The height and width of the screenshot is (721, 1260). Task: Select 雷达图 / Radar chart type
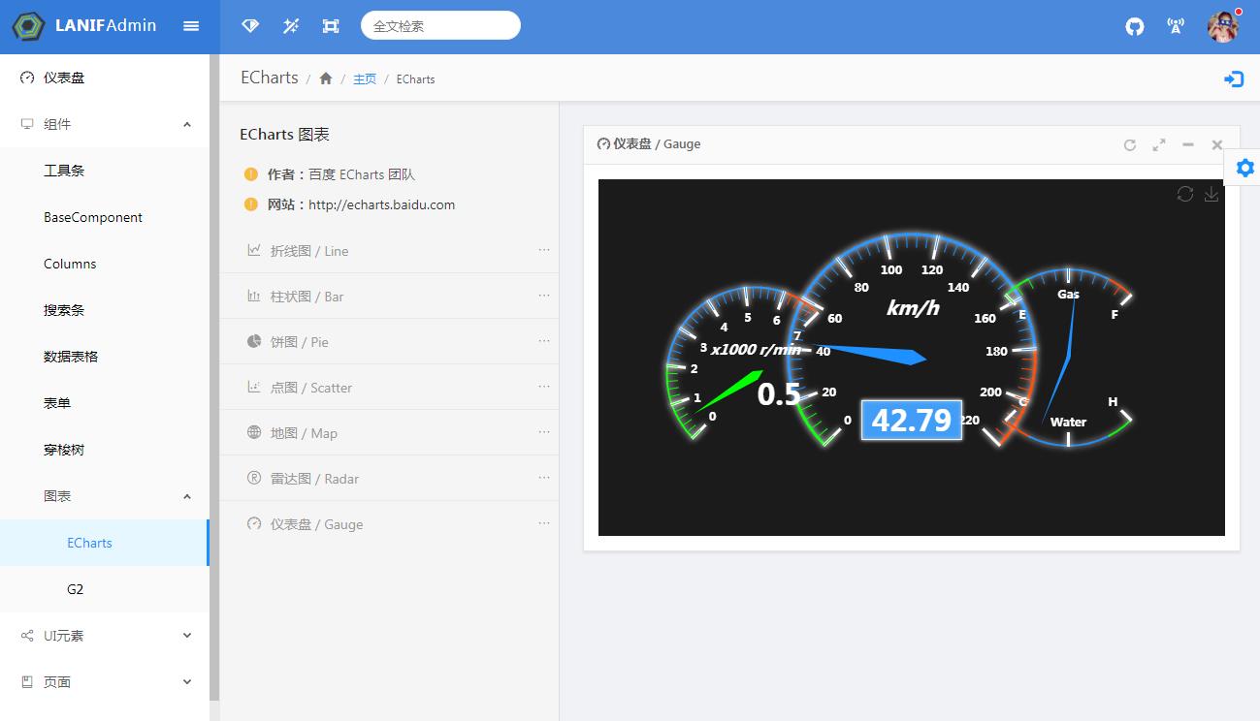click(389, 478)
